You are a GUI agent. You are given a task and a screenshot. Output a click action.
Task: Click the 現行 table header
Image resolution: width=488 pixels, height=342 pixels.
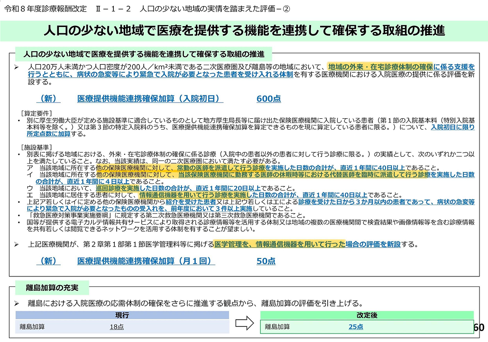tap(122, 315)
